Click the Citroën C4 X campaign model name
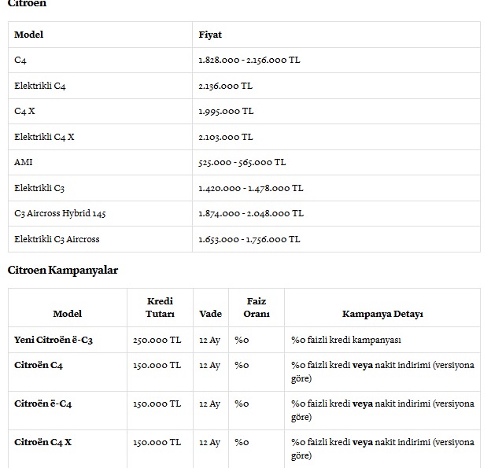This screenshot has height=468, width=491. 43,442
